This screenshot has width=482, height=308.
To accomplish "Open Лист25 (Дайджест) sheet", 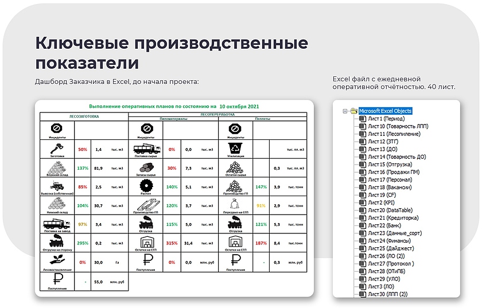I will [390, 248].
